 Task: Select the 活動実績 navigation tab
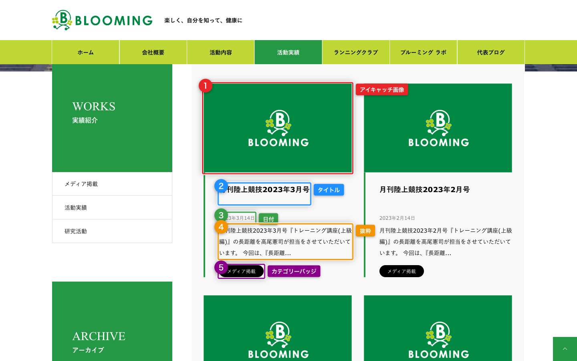click(288, 52)
